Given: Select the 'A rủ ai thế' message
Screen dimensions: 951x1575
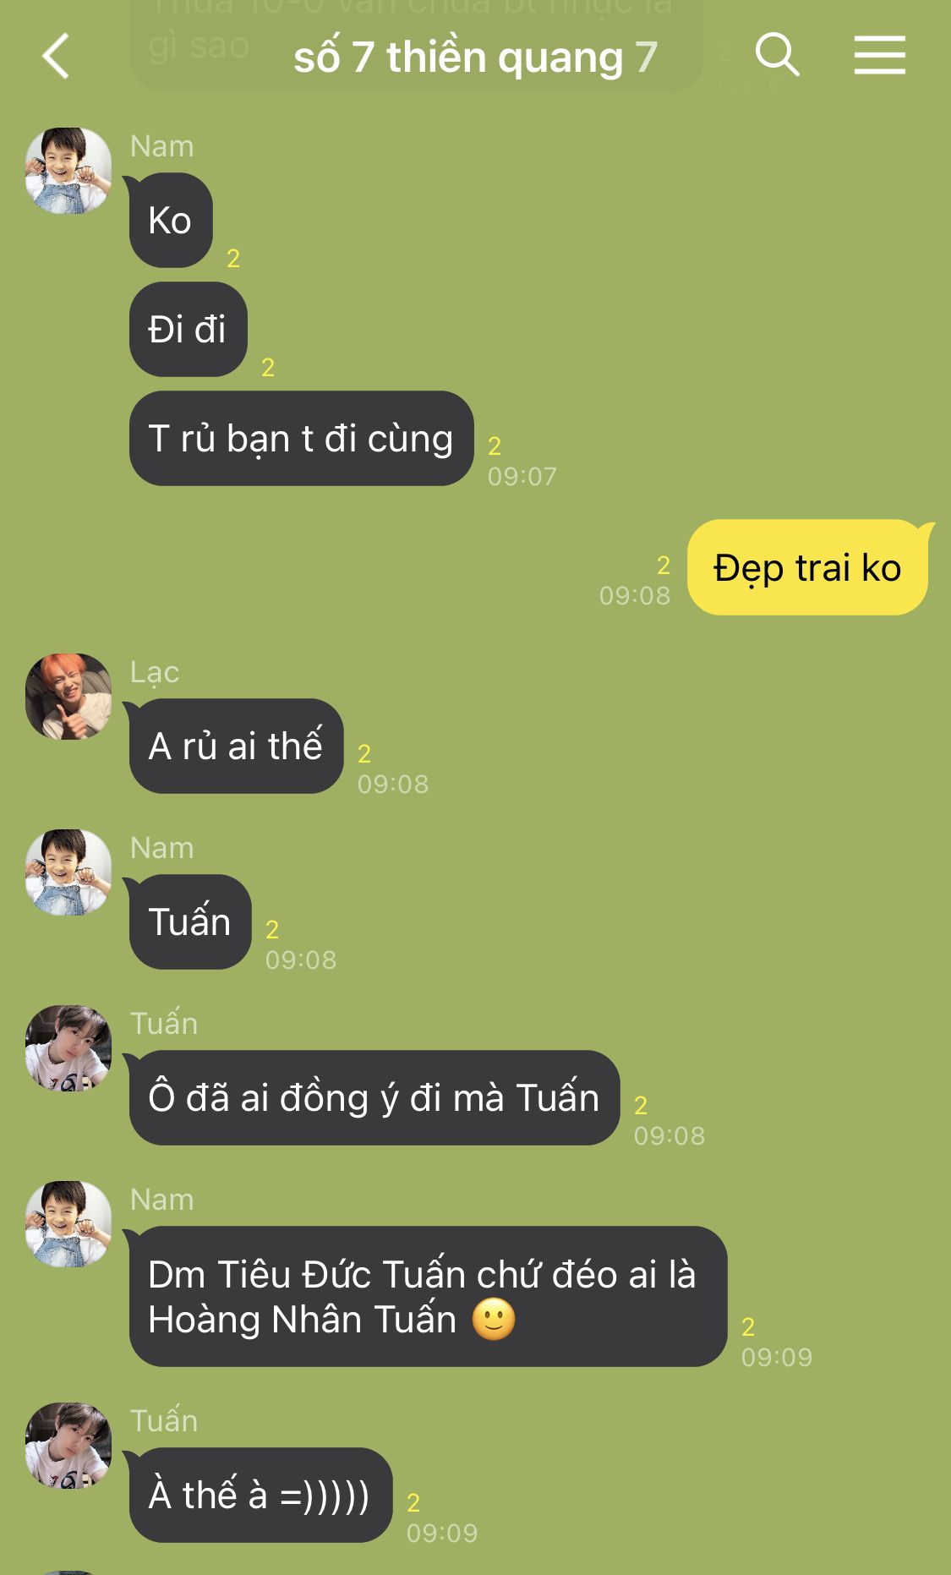Looking at the screenshot, I should point(236,746).
